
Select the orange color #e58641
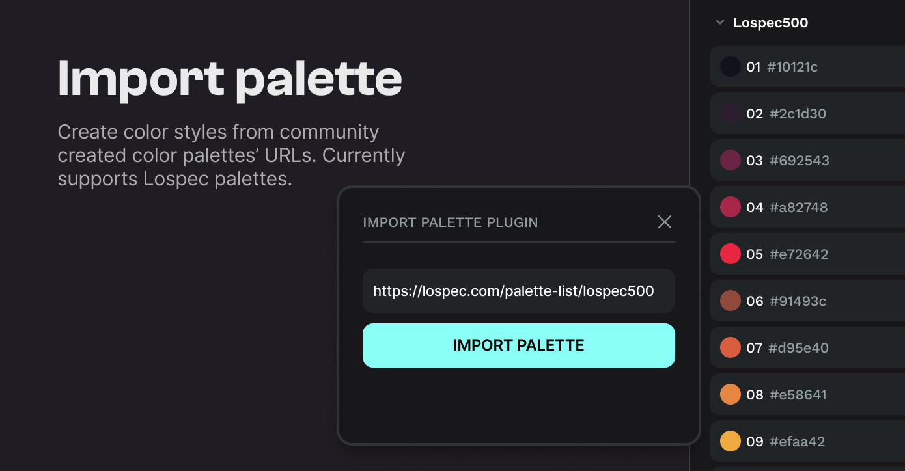tap(731, 394)
